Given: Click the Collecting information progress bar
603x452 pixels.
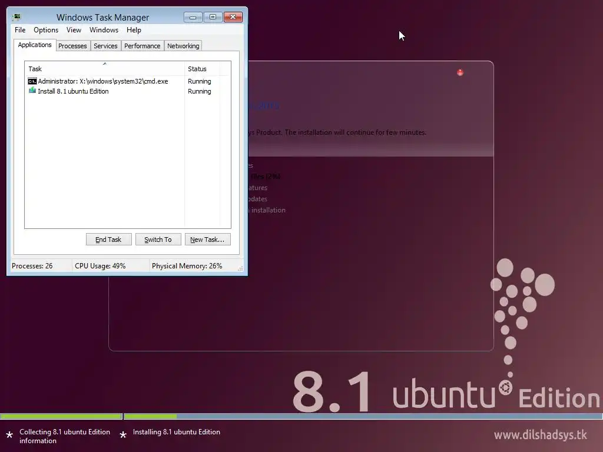Looking at the screenshot, I should pos(61,416).
